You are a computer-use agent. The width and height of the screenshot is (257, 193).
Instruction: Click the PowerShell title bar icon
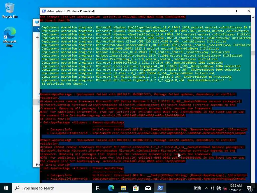coord(44,11)
